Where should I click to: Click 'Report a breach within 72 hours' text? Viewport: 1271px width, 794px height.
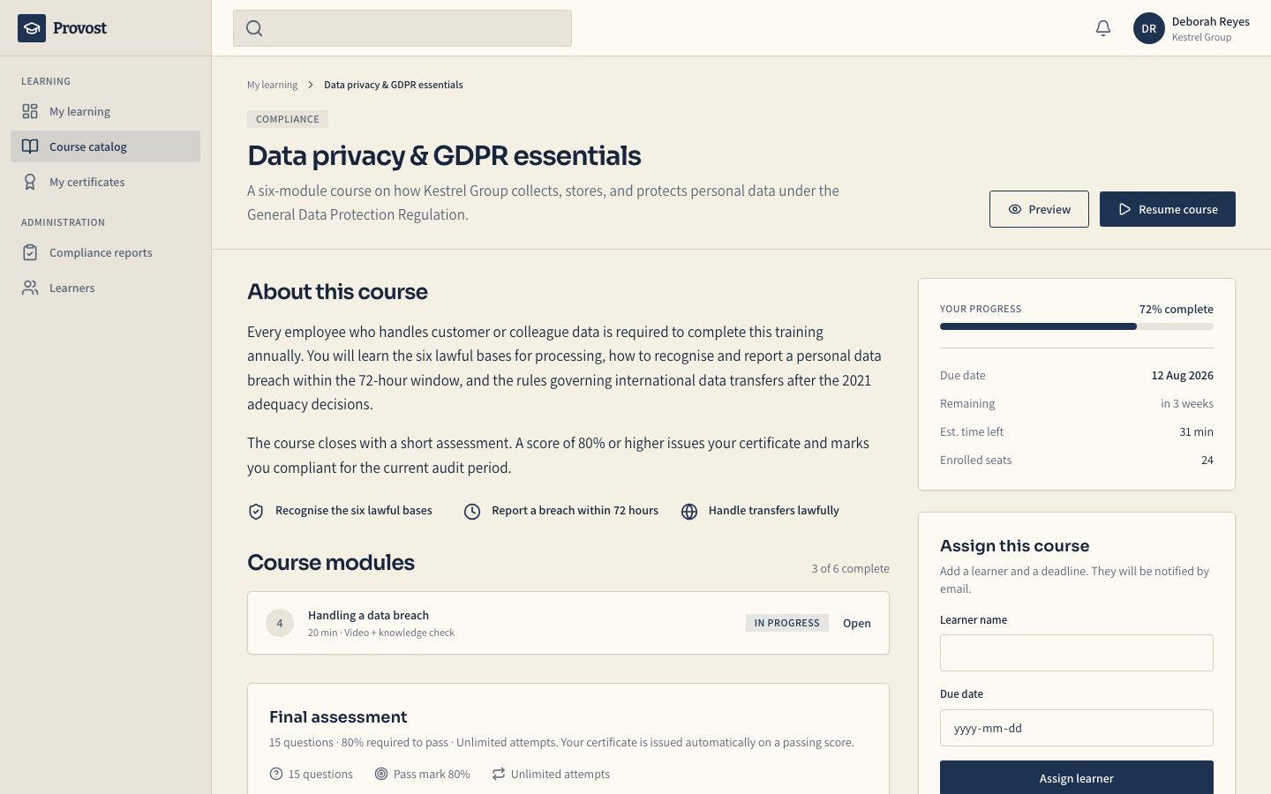[x=575, y=510]
